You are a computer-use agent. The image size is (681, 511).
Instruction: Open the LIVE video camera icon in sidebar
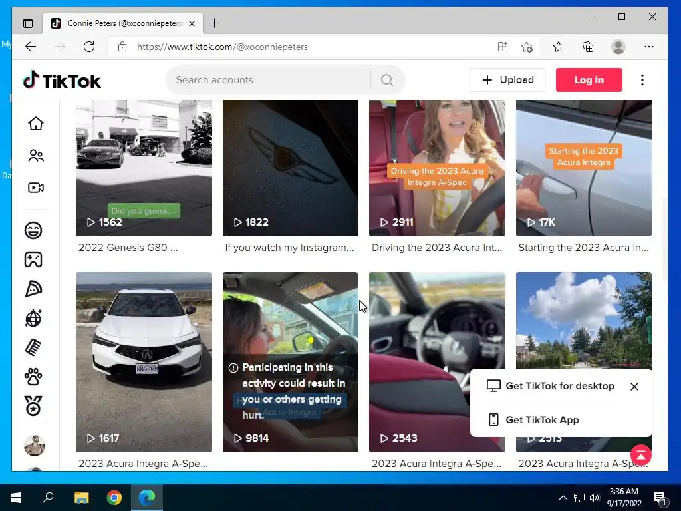pos(36,187)
